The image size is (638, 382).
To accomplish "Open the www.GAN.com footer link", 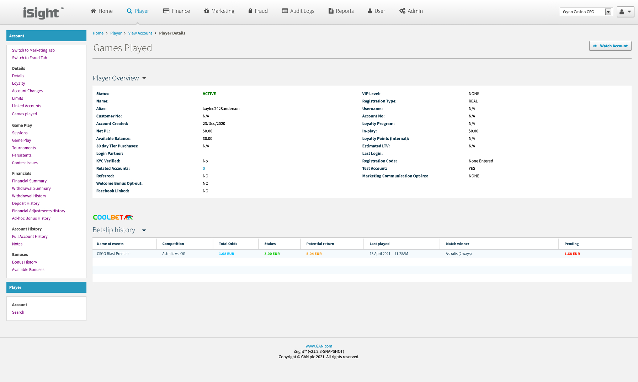I will tap(319, 346).
